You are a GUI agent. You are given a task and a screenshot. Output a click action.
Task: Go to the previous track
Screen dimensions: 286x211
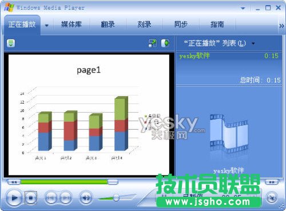(x=50, y=198)
